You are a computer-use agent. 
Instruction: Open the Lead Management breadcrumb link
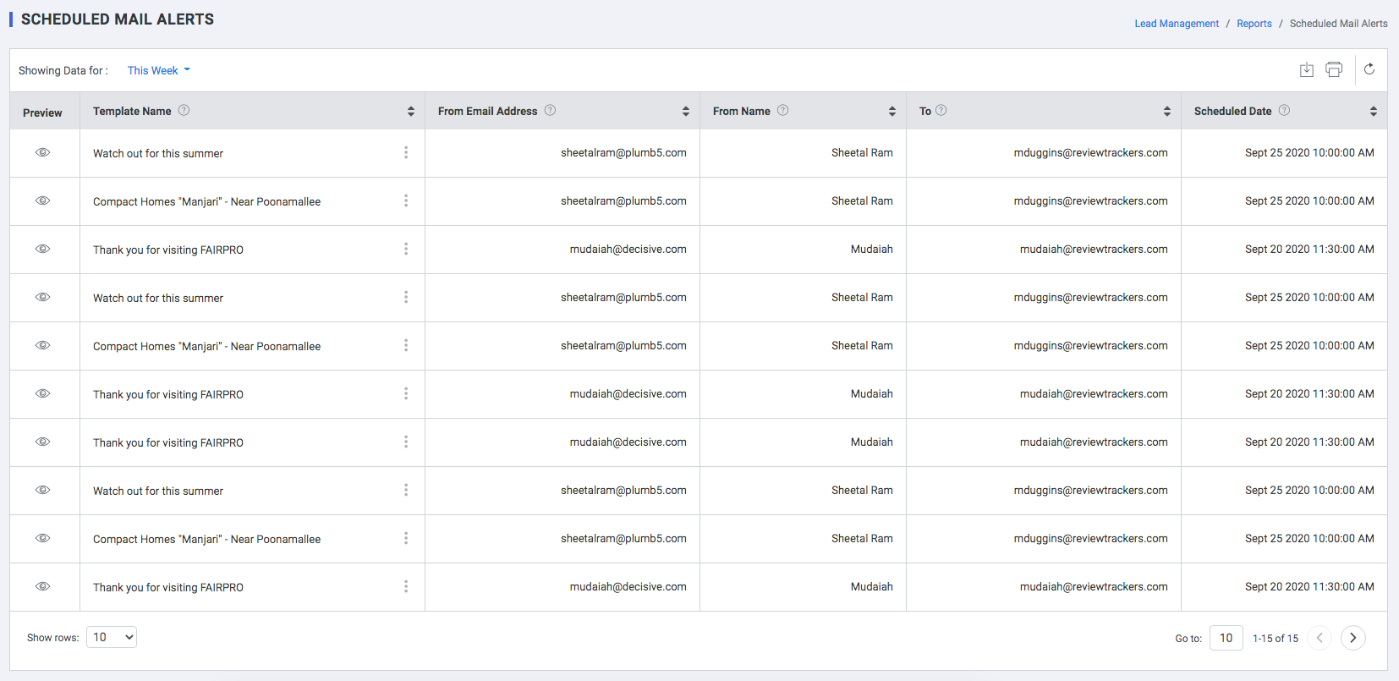[x=1177, y=24]
